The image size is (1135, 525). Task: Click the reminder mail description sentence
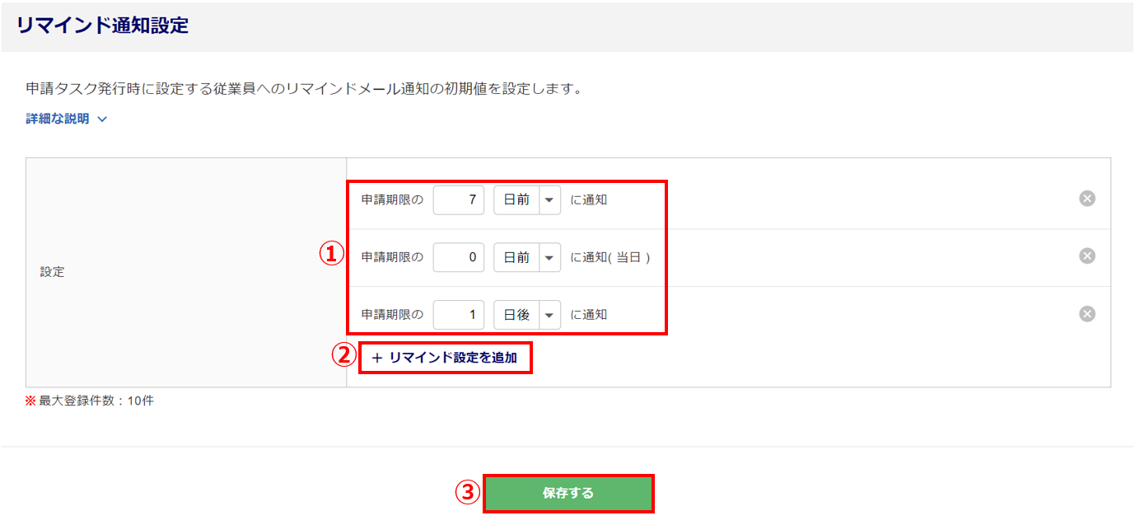pyautogui.click(x=304, y=88)
